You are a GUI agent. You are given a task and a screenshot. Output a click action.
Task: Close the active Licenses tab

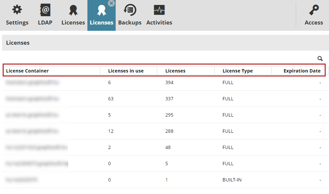pyautogui.click(x=111, y=3)
